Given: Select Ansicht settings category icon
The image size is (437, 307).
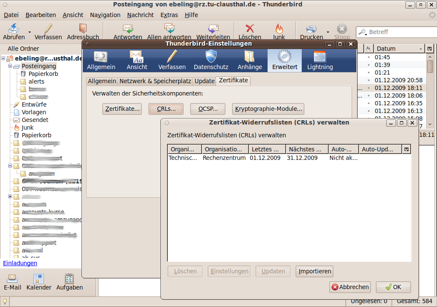Looking at the screenshot, I should coord(137,61).
